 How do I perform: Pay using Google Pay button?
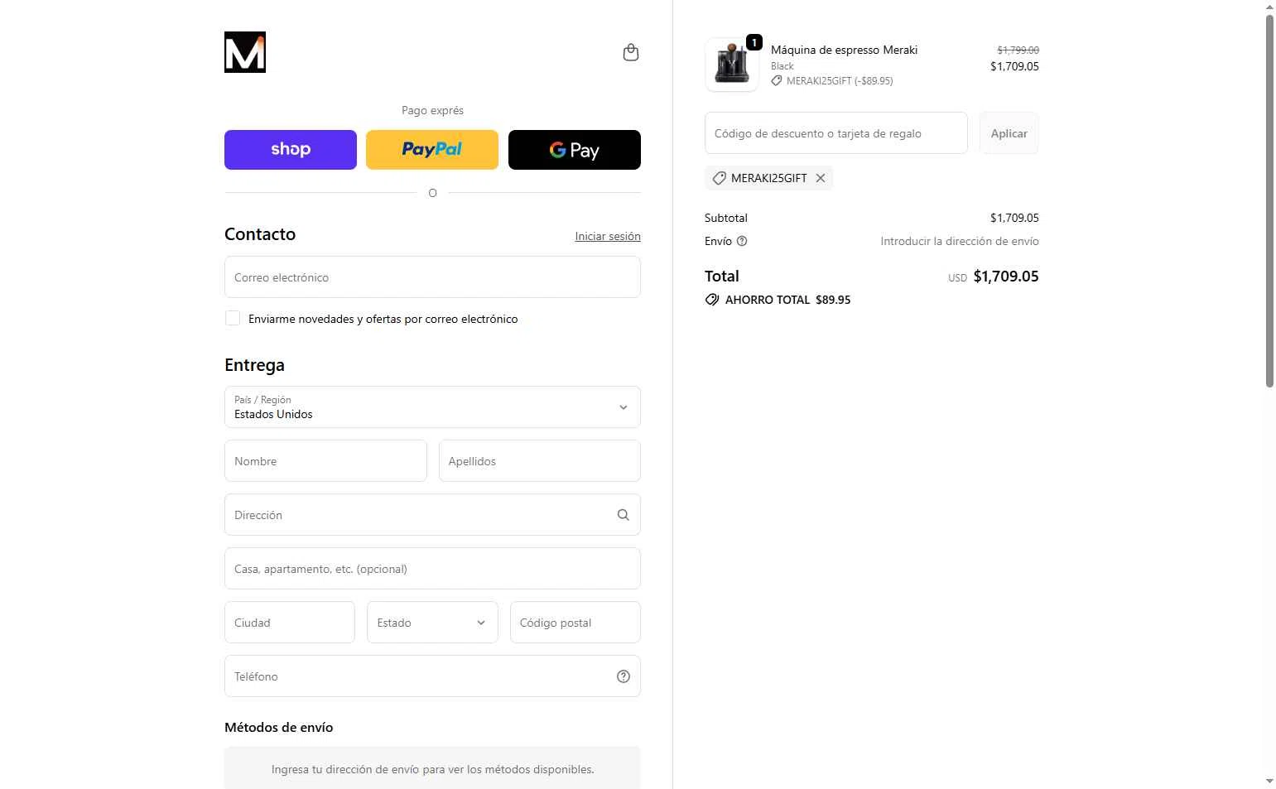pyautogui.click(x=575, y=150)
